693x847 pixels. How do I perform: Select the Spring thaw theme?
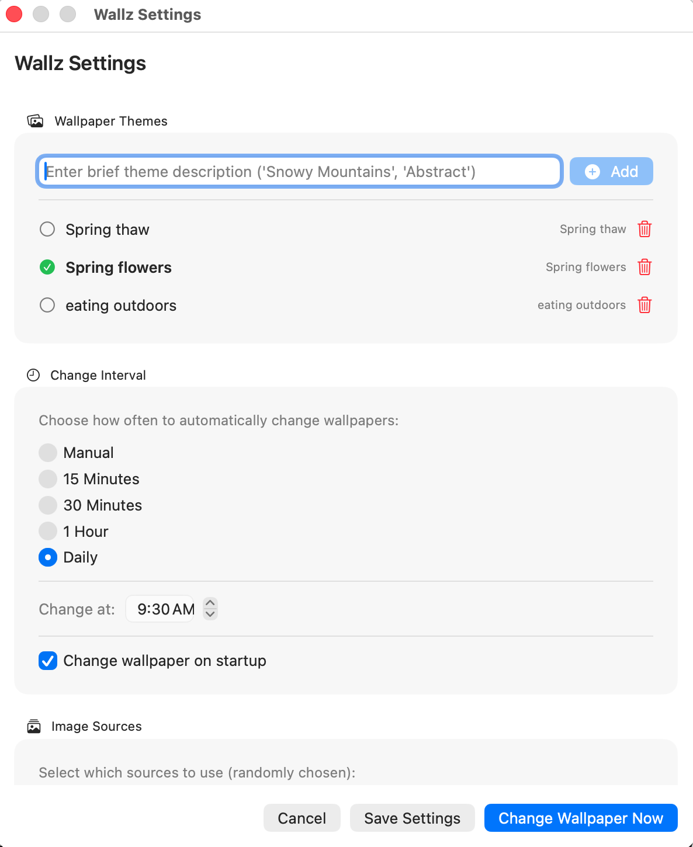pos(47,229)
